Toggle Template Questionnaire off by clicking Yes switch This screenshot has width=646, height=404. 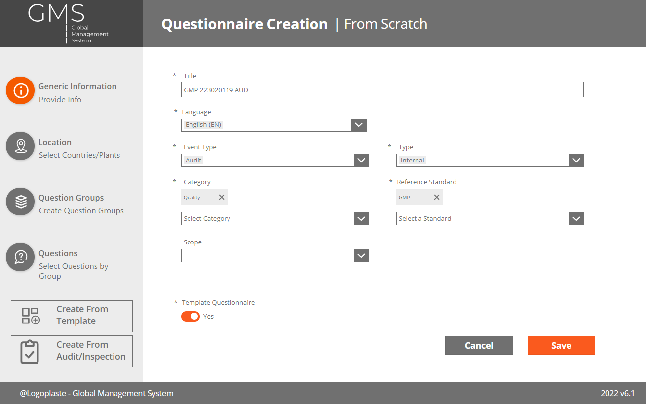190,316
